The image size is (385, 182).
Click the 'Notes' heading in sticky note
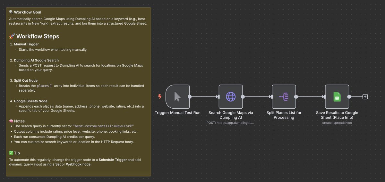tap(19, 121)
